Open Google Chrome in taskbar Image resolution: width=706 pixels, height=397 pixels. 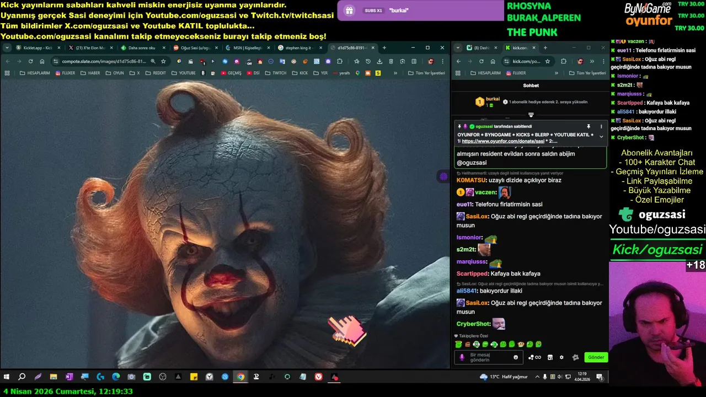(240, 377)
